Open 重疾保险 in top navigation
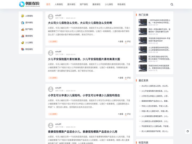This screenshot has height=144, width=192. pos(96,5)
